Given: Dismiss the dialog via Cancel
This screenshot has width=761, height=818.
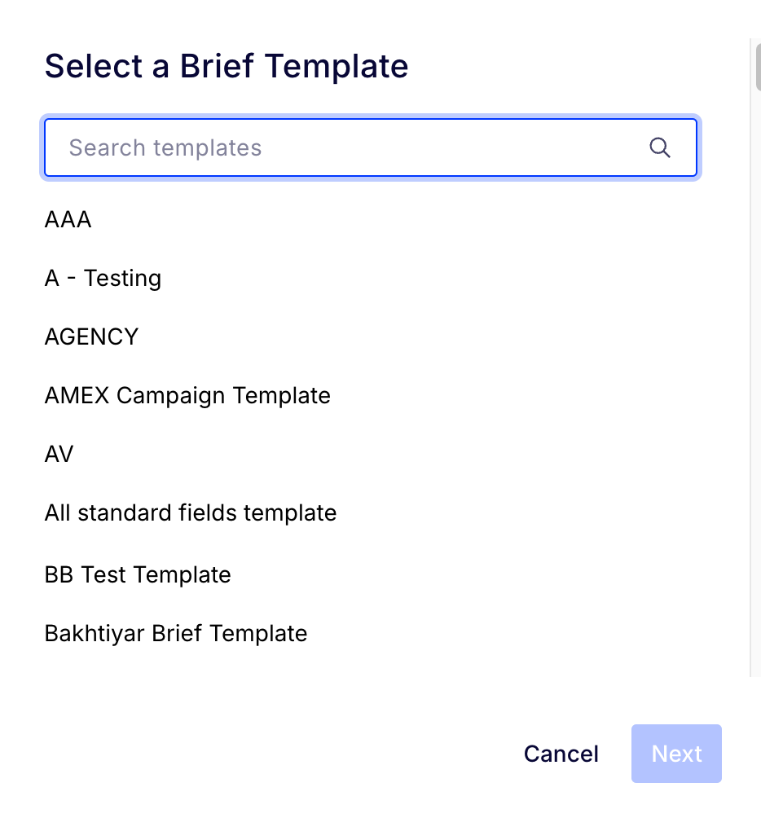Looking at the screenshot, I should (x=561, y=754).
